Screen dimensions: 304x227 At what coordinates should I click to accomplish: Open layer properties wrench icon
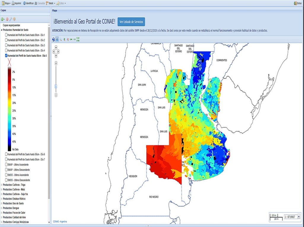[11, 19]
